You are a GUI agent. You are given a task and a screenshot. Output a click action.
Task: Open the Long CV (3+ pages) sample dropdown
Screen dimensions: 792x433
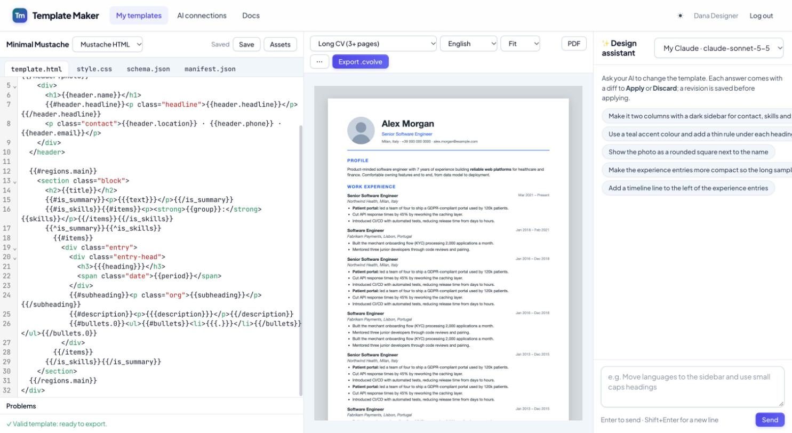373,44
